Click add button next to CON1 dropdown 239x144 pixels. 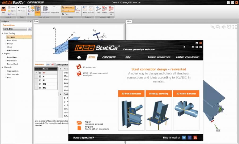pos(30,29)
